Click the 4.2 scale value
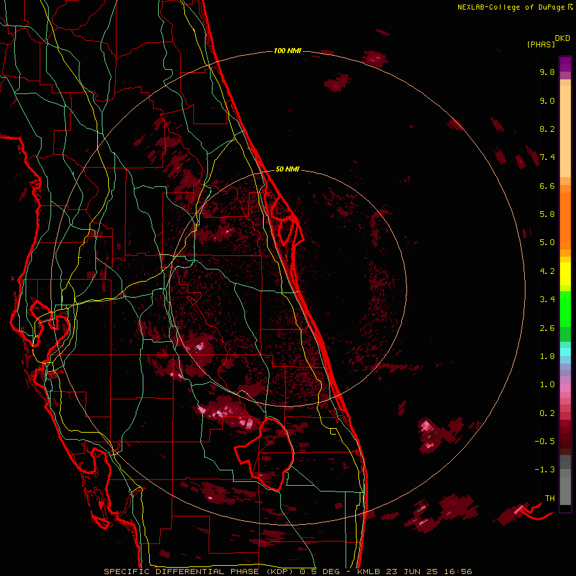 point(547,271)
